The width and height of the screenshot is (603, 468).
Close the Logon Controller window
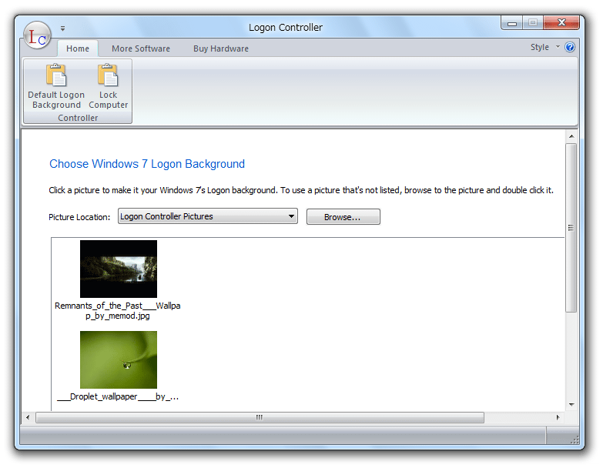pyautogui.click(x=561, y=22)
